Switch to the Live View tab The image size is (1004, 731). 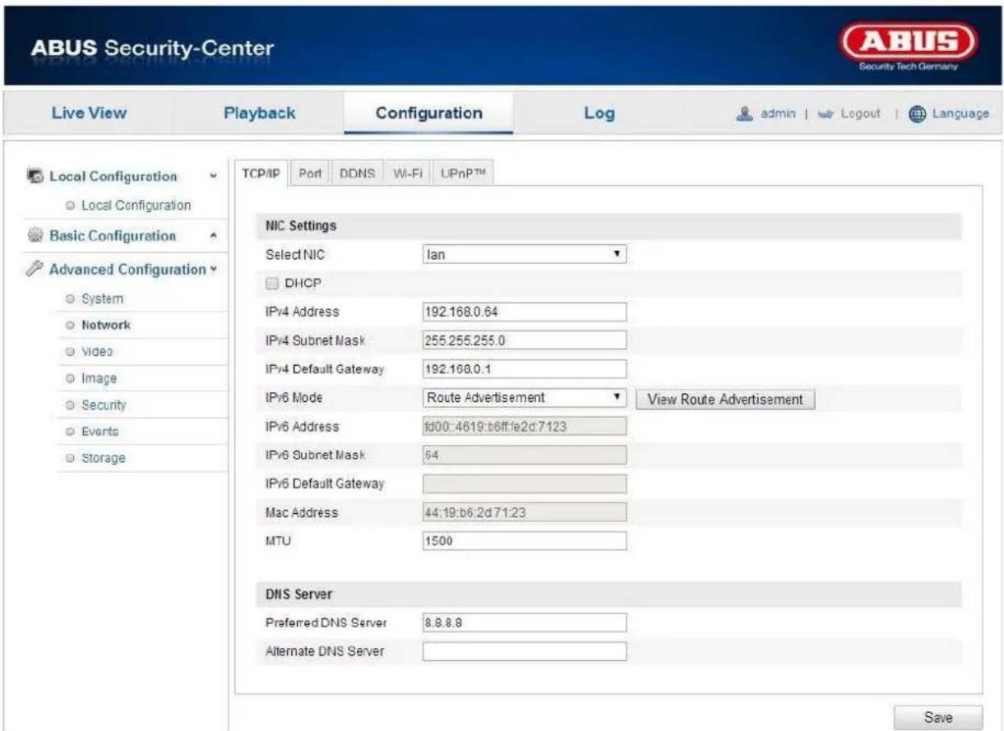click(x=90, y=113)
